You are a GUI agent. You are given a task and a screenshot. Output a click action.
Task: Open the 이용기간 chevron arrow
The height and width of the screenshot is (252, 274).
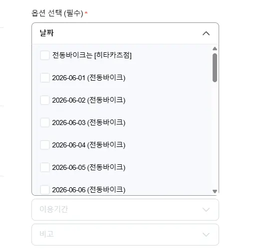pos(206,210)
